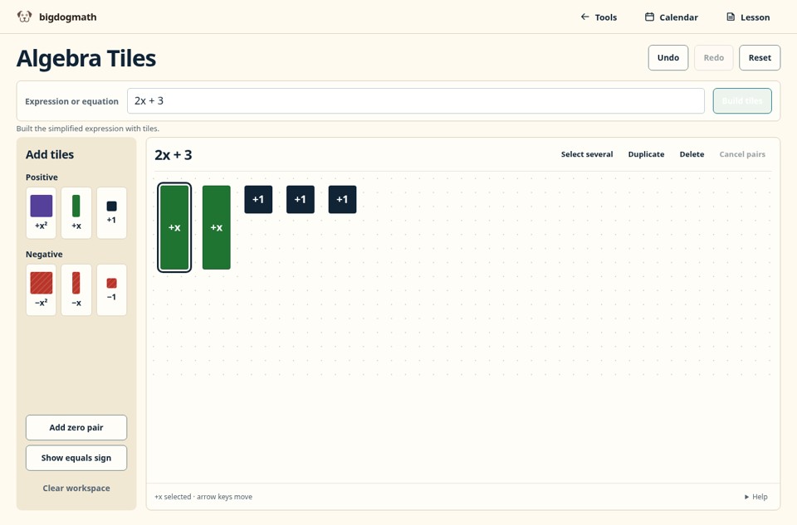Click the 'Built the simplified expression' status message
797x525 pixels.
point(87,129)
